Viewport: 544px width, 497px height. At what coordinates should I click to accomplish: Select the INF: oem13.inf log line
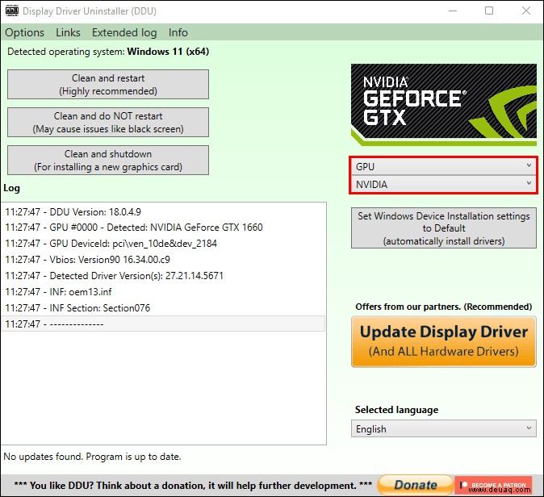point(163,292)
